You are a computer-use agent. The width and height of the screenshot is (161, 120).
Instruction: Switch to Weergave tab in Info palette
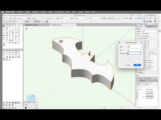pos(150,26)
